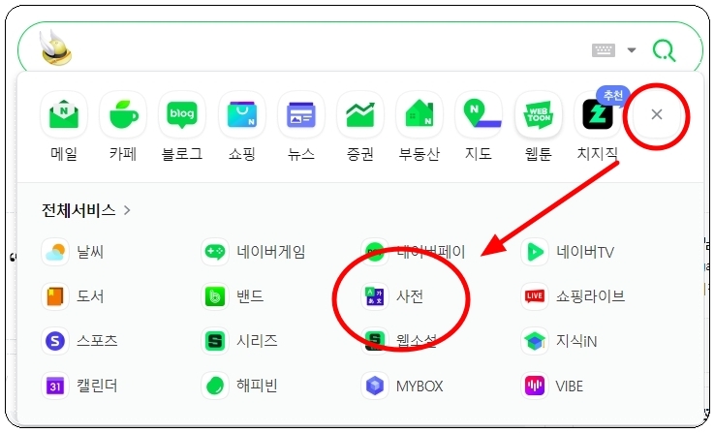Open Web Novel (웹소설) service
This screenshot has height=433, width=715.
[399, 341]
